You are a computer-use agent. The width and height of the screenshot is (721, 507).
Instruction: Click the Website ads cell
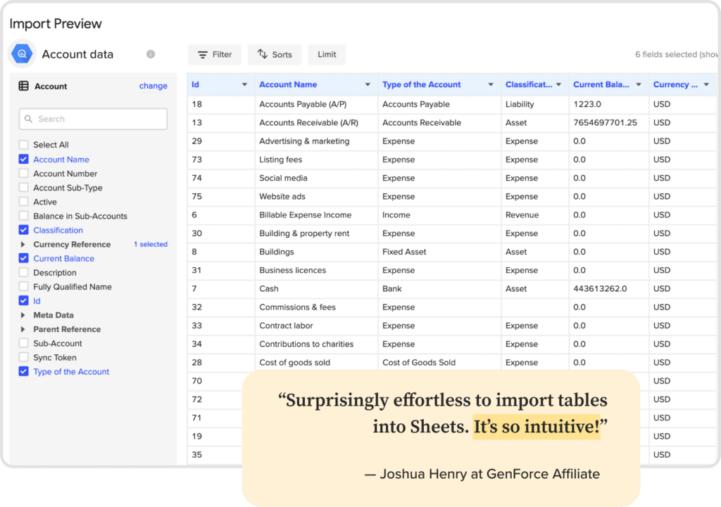pyautogui.click(x=316, y=196)
